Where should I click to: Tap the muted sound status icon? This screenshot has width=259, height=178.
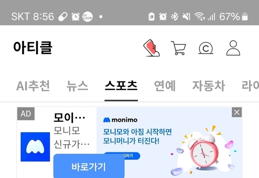(x=187, y=17)
